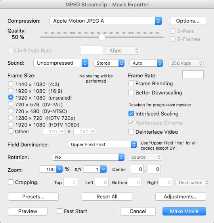Select 720 × 576 (DV-PAL) frame size
The image size is (214, 223).
pyautogui.click(x=11, y=104)
